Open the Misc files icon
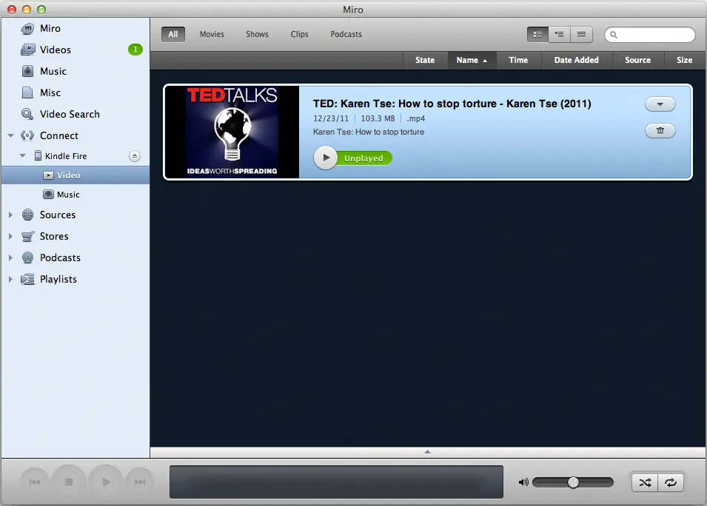This screenshot has width=707, height=506. tap(27, 92)
